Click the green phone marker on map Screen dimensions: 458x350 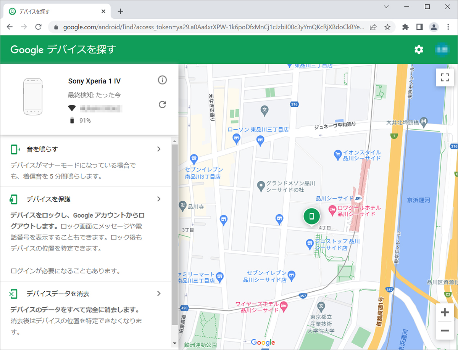click(x=312, y=216)
